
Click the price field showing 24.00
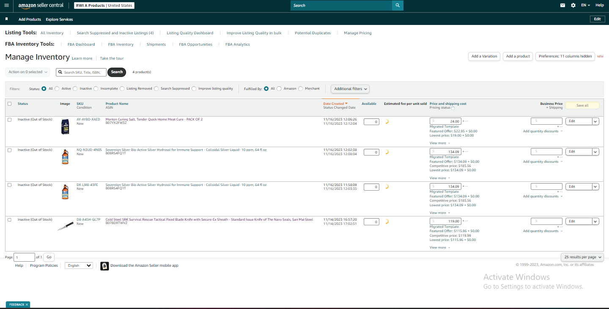(x=446, y=121)
